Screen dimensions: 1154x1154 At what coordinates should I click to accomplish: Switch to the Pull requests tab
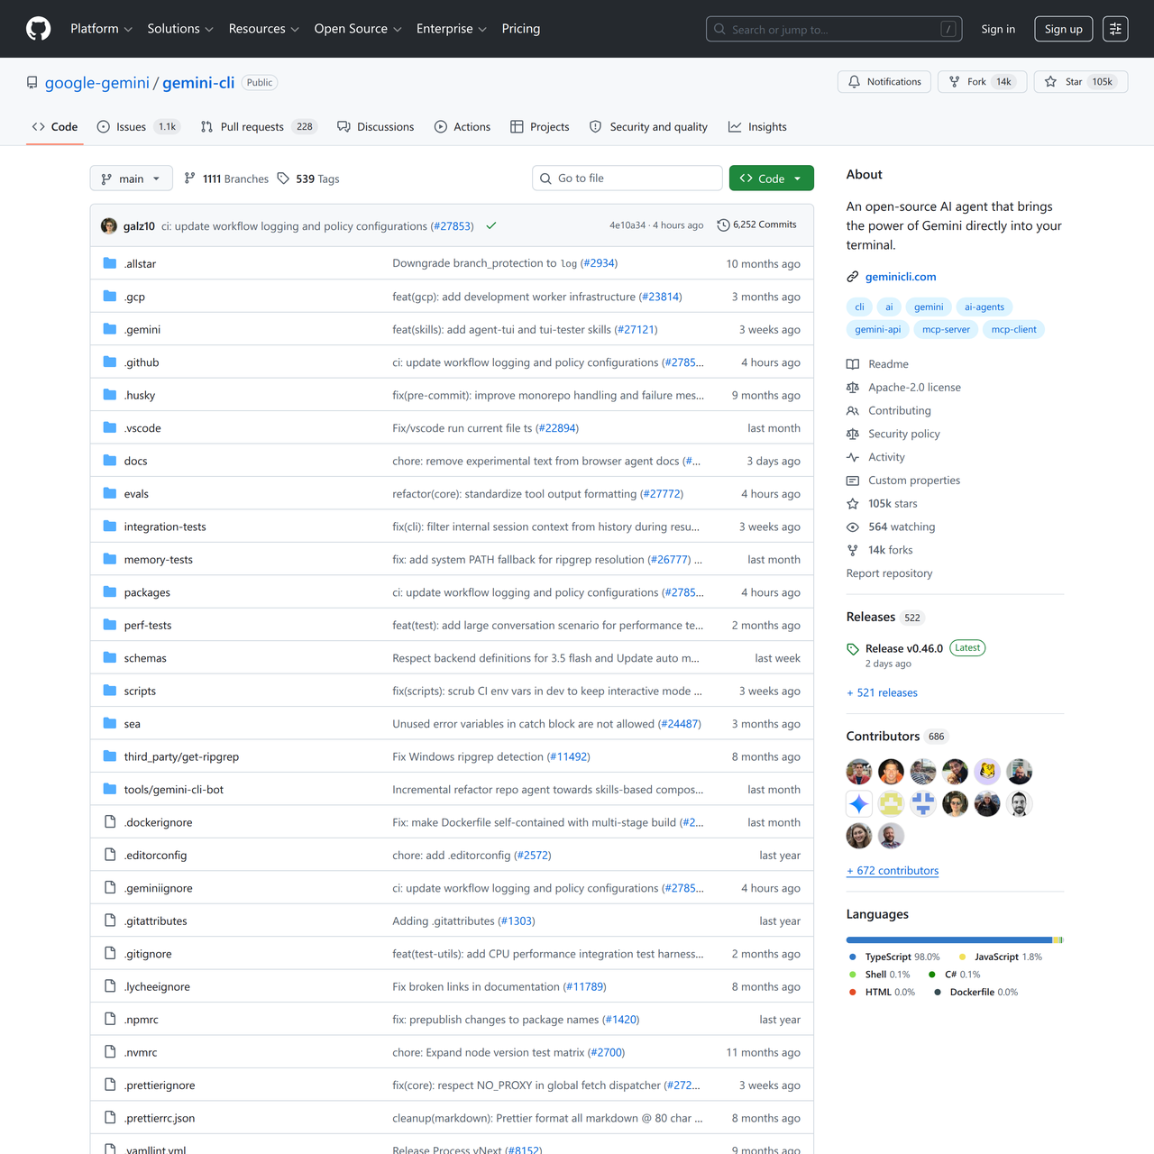pyautogui.click(x=260, y=127)
